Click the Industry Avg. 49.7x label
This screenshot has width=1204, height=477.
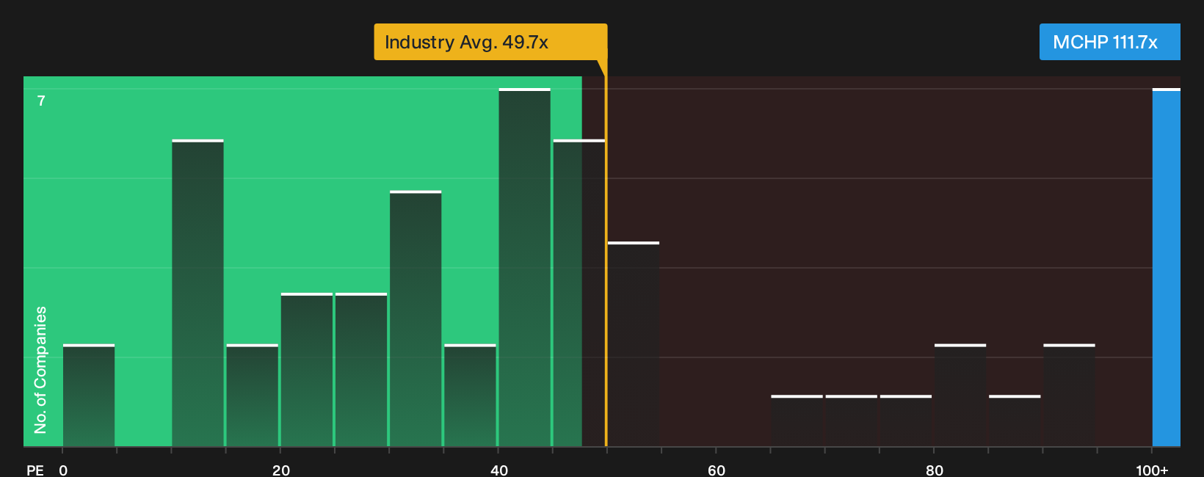click(x=490, y=42)
